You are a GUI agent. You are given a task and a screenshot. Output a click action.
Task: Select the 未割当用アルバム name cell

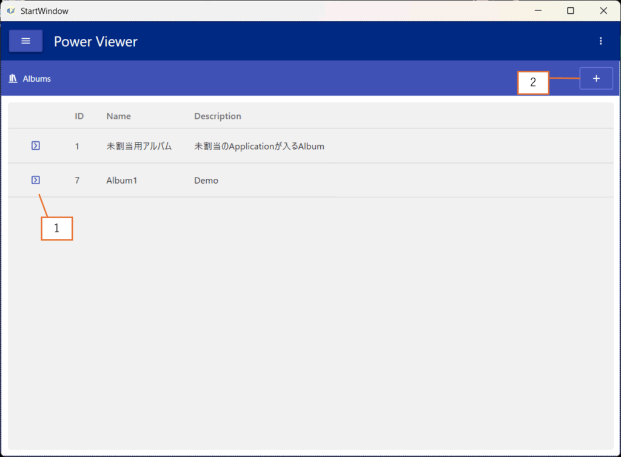pyautogui.click(x=139, y=146)
